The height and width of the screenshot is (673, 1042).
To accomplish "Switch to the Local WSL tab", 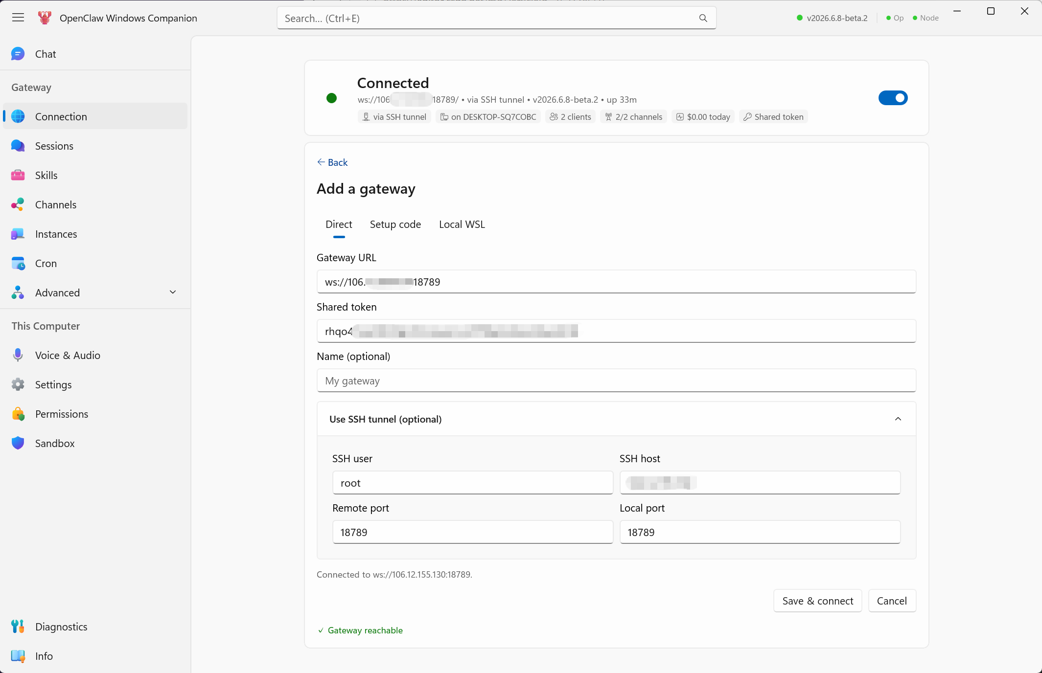I will coord(462,224).
